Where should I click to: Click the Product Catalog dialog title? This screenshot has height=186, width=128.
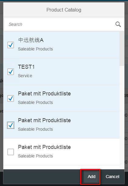tap(64, 10)
